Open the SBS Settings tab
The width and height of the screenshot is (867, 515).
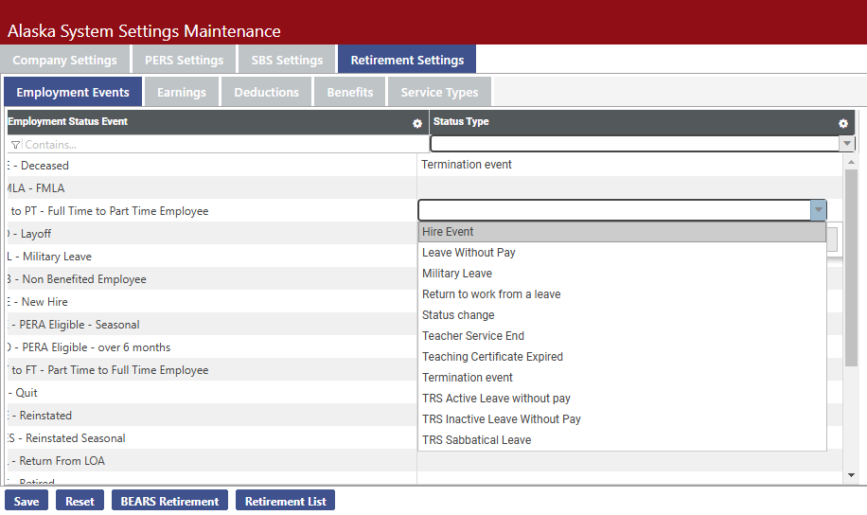(x=287, y=60)
